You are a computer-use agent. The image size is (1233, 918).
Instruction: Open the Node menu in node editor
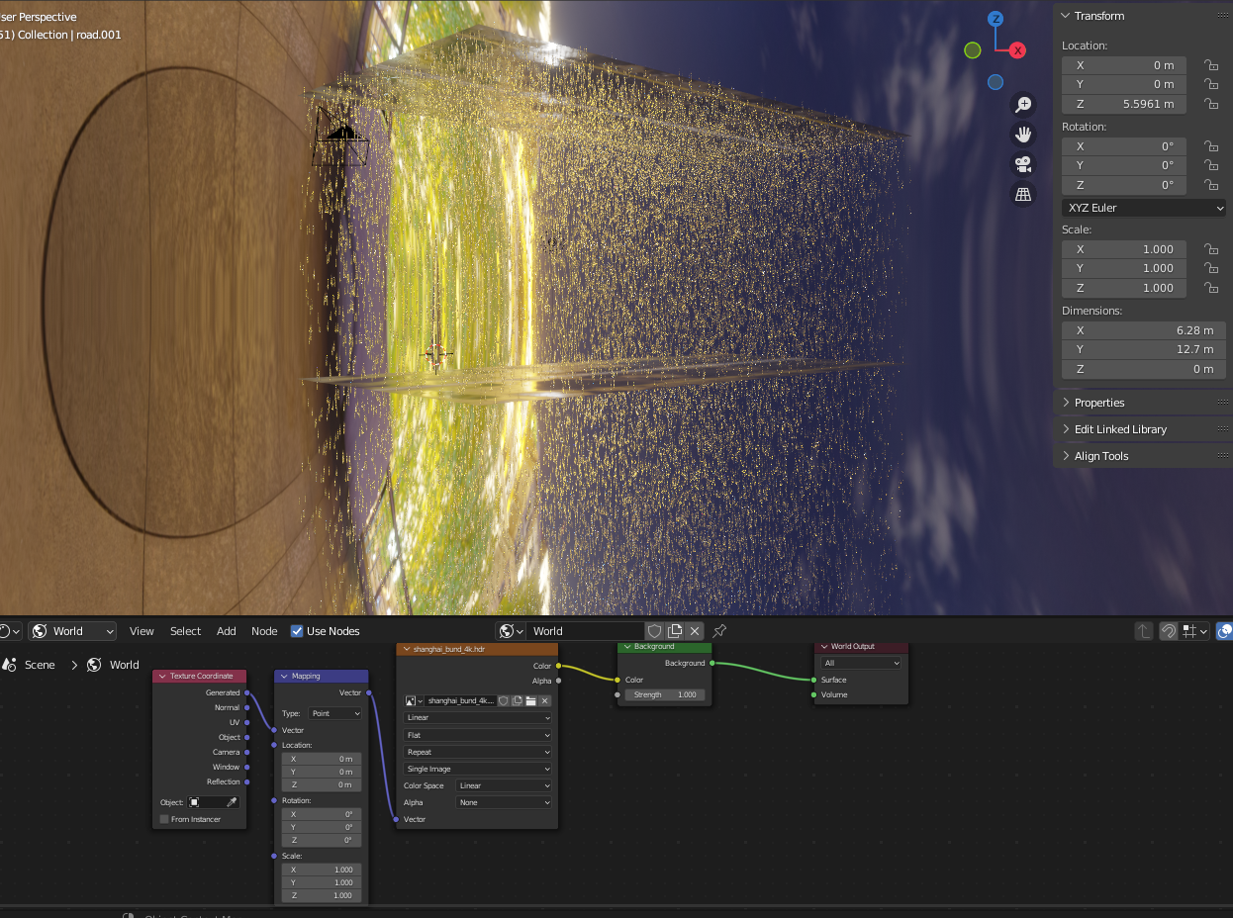pos(264,631)
